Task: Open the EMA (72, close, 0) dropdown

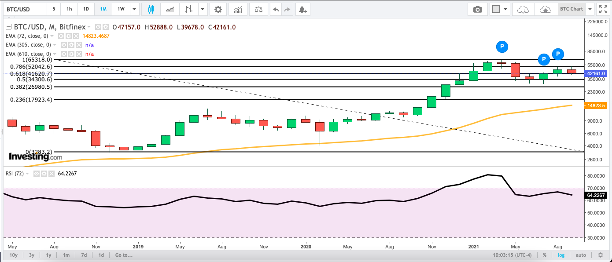Action: [x=53, y=36]
